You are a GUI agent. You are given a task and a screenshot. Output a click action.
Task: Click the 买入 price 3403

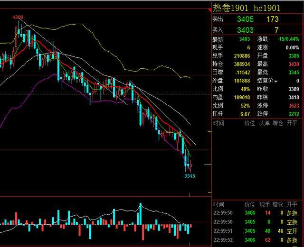(245, 30)
